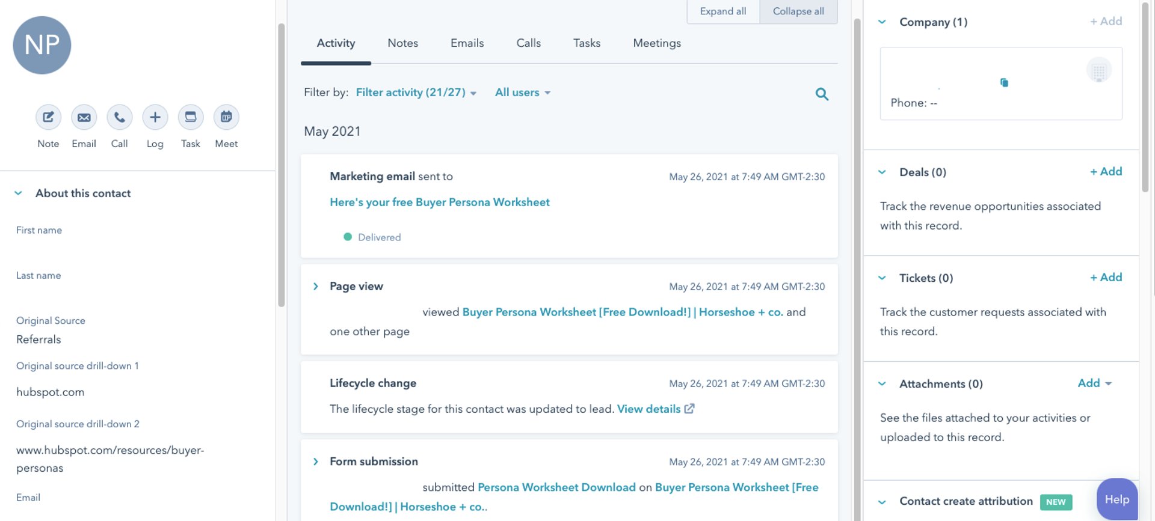Start a call with the Call icon
The image size is (1155, 521).
[x=120, y=117]
